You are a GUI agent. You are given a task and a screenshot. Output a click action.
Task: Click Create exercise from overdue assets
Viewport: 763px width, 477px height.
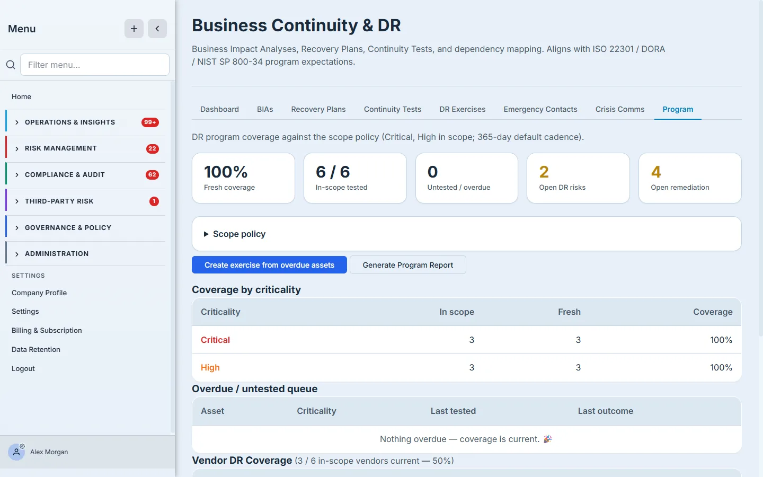coord(269,265)
